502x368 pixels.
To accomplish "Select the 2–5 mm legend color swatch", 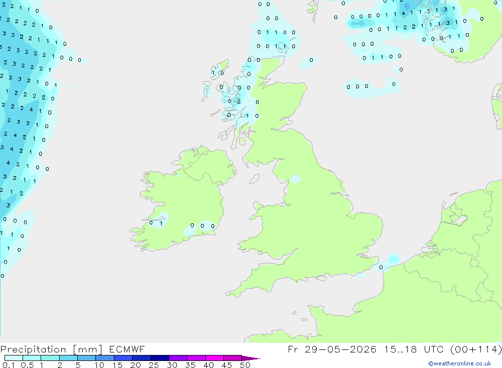I will pos(68,358).
